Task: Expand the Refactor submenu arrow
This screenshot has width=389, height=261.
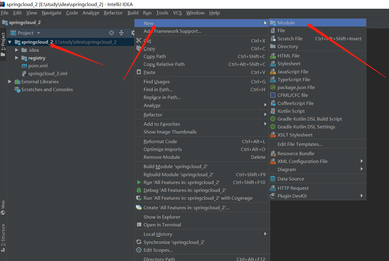Action: [x=265, y=115]
